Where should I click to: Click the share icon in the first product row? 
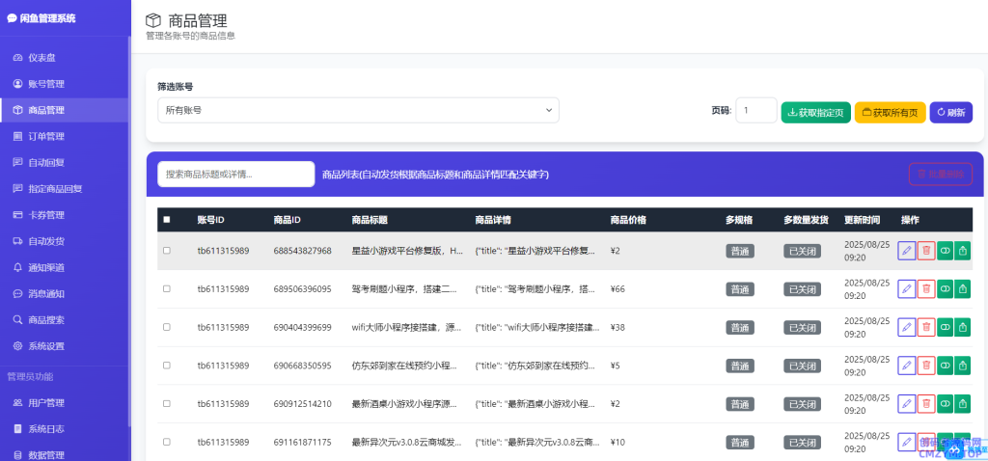click(963, 251)
